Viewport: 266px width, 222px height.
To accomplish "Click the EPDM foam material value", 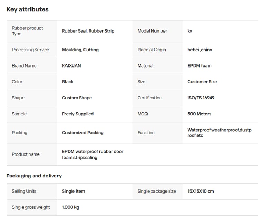I will click(199, 65).
